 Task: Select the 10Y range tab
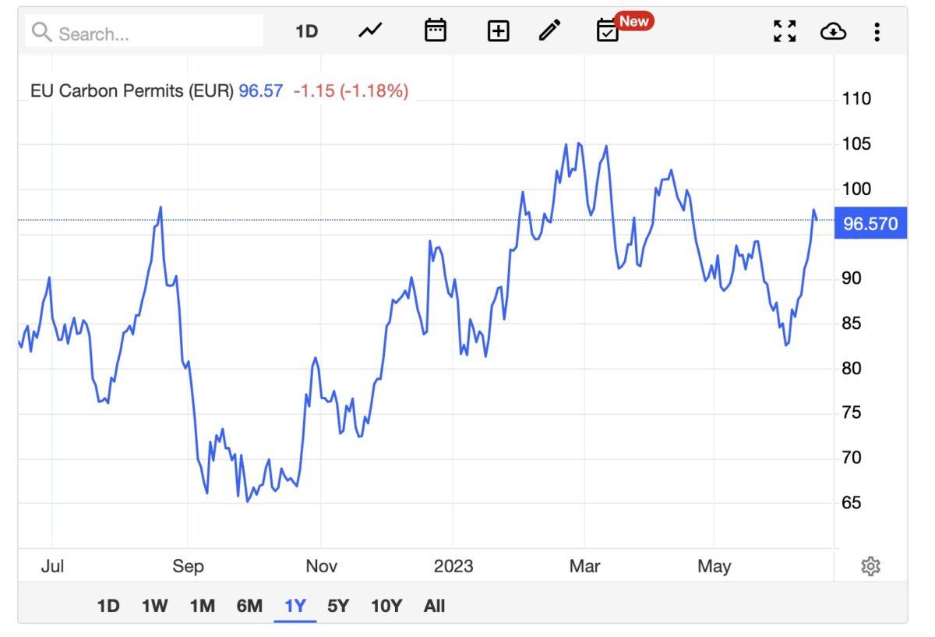pos(386,606)
